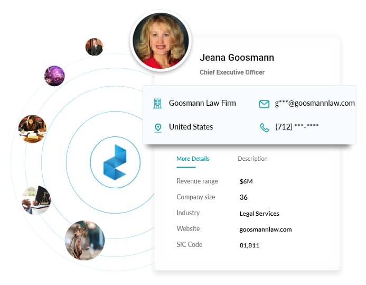Click the Company size label
The image size is (366, 285).
click(196, 197)
